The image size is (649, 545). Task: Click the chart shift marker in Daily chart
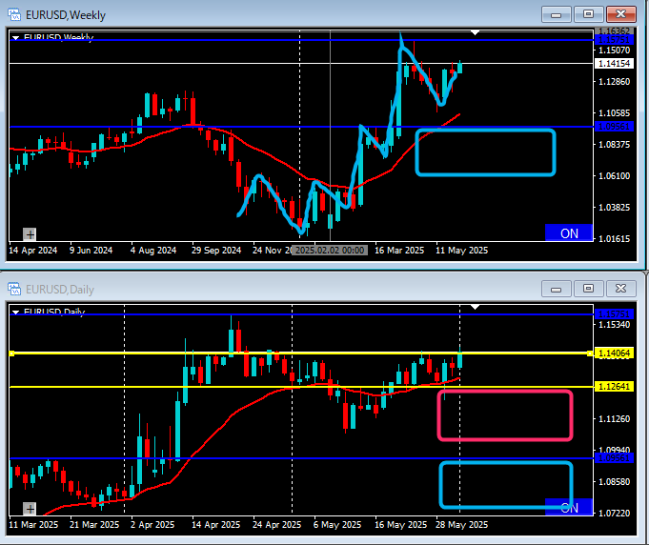click(476, 307)
